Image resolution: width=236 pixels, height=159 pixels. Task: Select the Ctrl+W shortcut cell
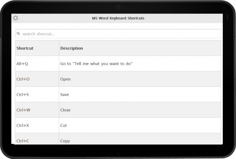(x=23, y=110)
